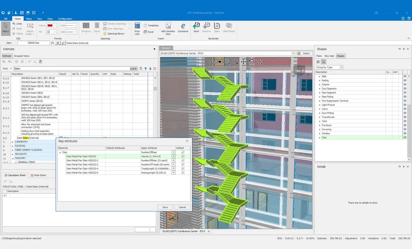Click the Templates button
412x249 pixels.
pyautogui.click(x=151, y=26)
